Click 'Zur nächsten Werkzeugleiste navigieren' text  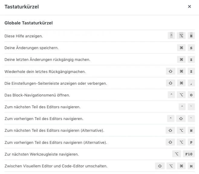(x=41, y=154)
